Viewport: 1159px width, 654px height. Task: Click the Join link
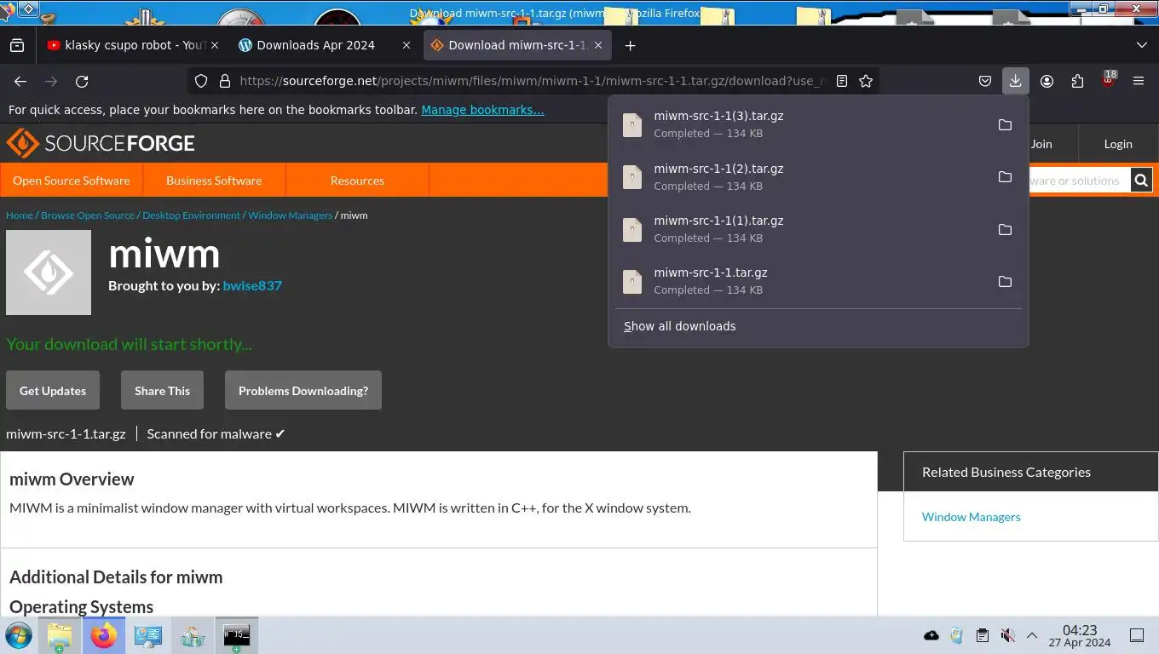click(x=1041, y=143)
